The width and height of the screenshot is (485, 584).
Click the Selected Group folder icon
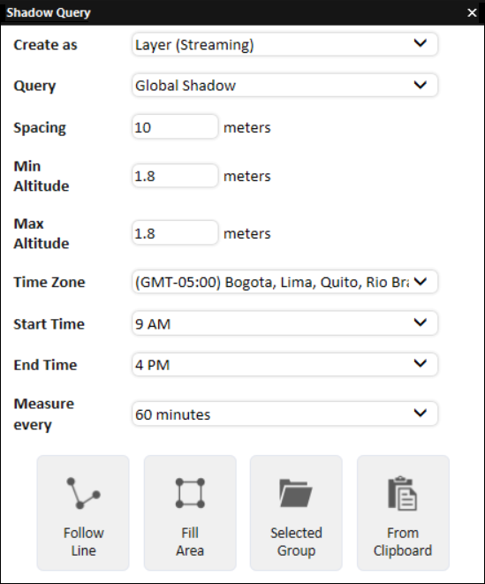[296, 493]
